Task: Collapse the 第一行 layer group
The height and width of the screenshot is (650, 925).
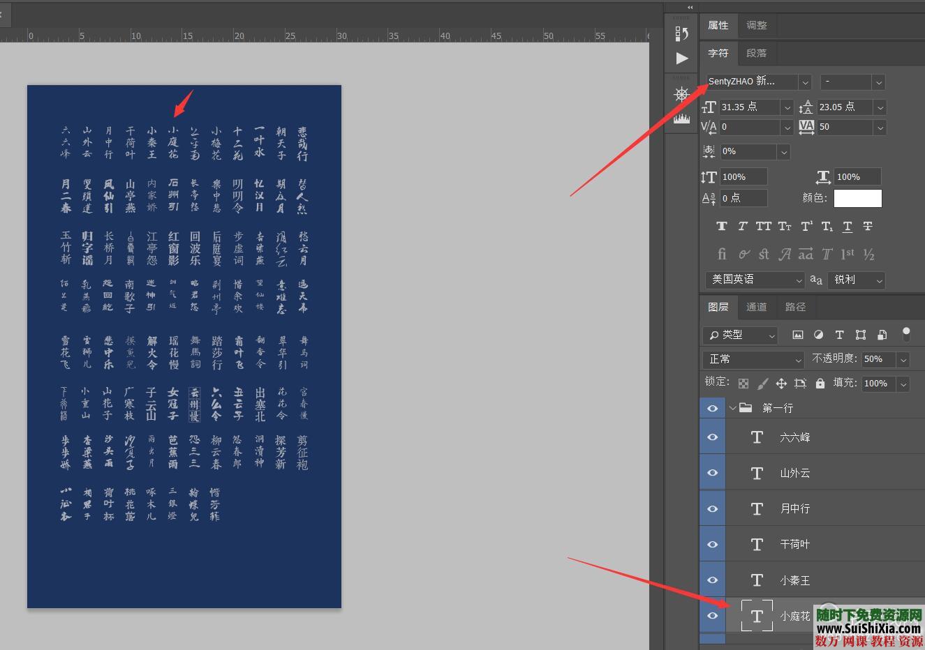Action: click(x=733, y=408)
